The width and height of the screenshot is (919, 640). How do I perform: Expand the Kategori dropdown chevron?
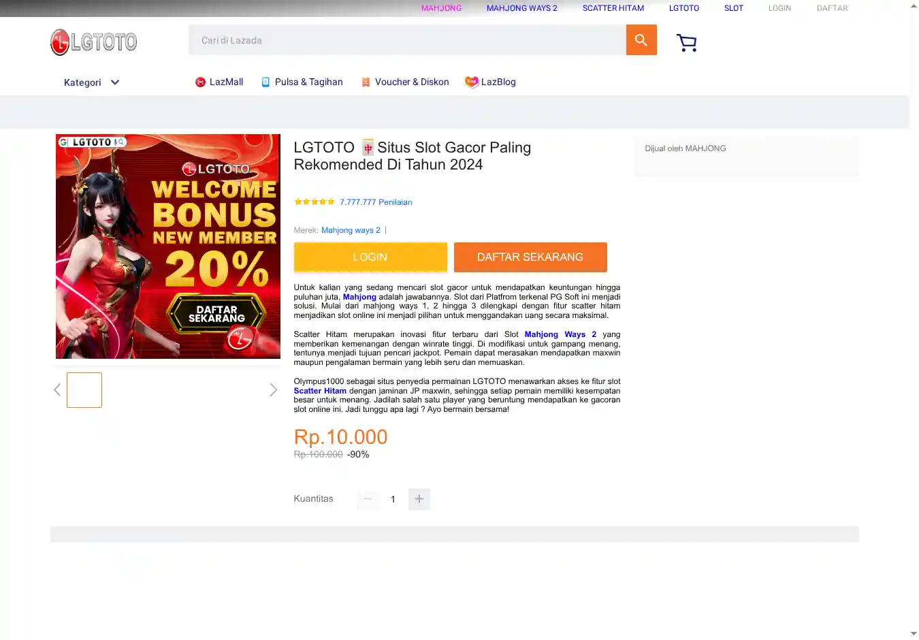pyautogui.click(x=115, y=82)
